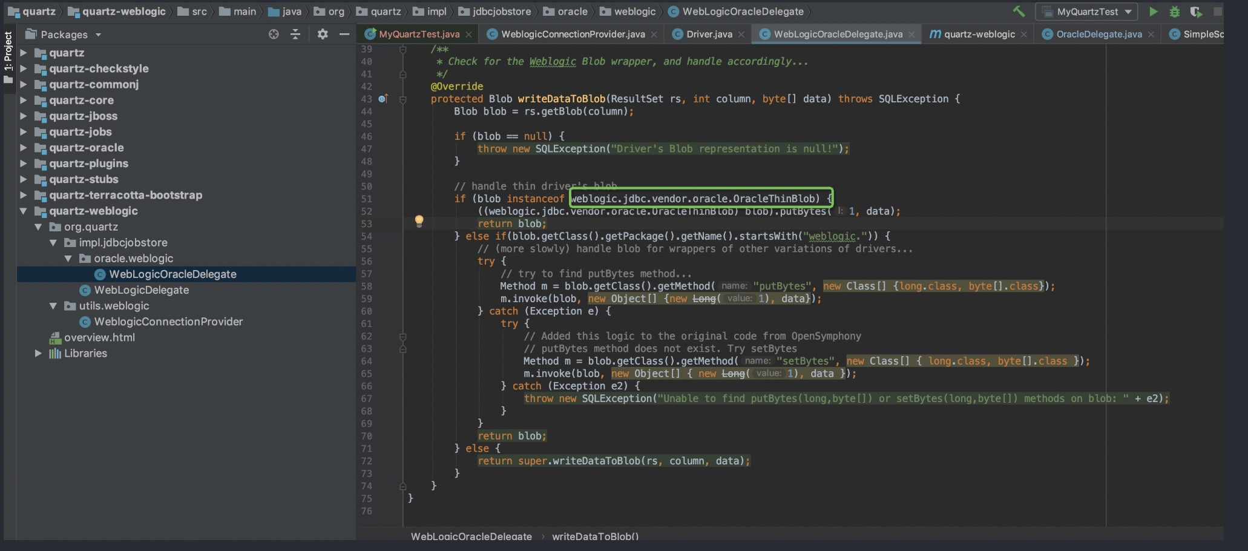The height and width of the screenshot is (551, 1248).
Task: Click the Build project hammer icon
Action: tap(1019, 12)
